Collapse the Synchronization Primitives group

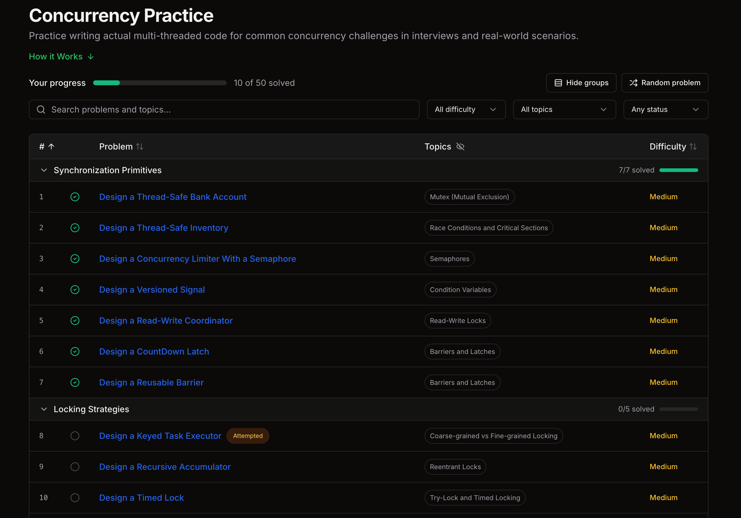[x=44, y=170]
